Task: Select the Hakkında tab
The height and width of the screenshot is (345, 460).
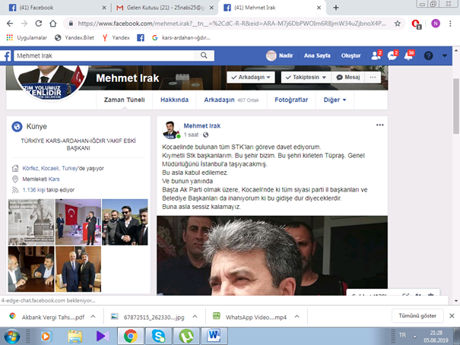Action: pyautogui.click(x=174, y=100)
